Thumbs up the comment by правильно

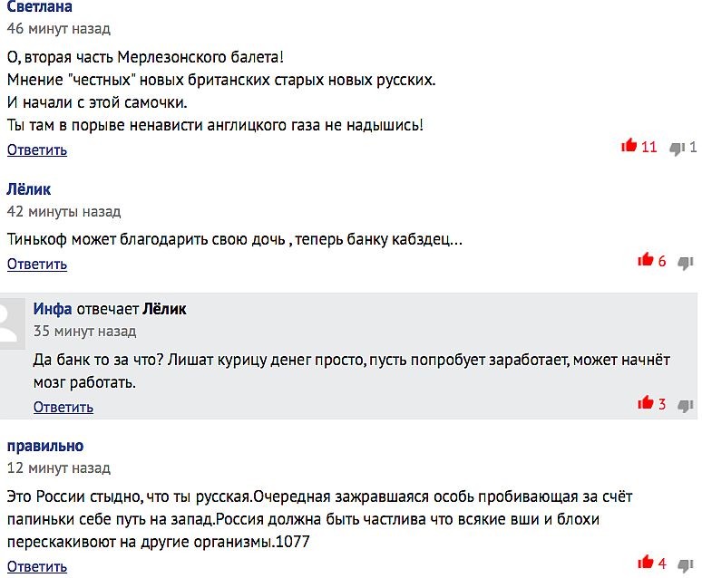(646, 563)
